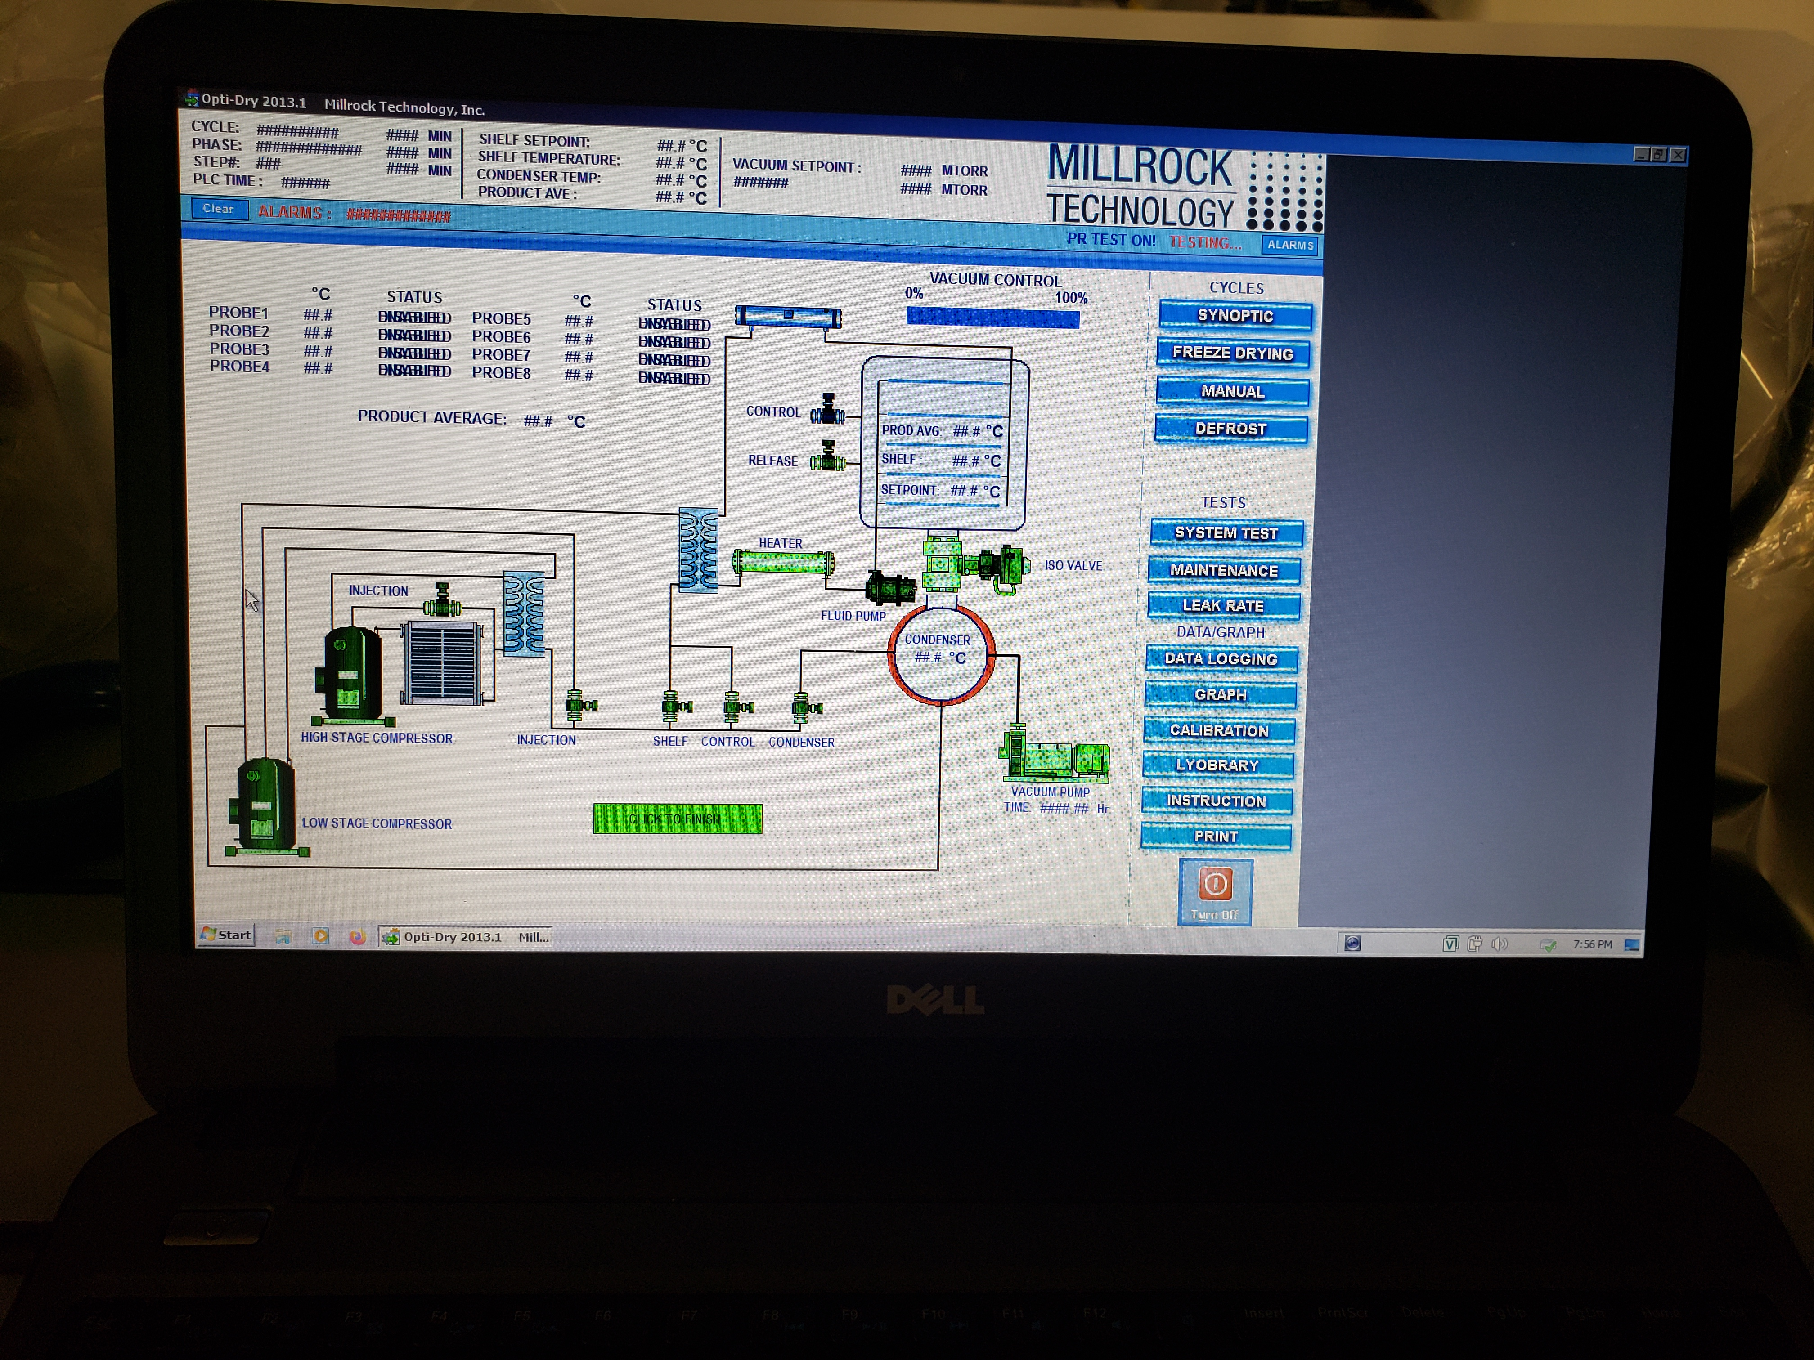This screenshot has width=1814, height=1360.
Task: Open the MAINTENANCE screen
Action: click(x=1224, y=570)
